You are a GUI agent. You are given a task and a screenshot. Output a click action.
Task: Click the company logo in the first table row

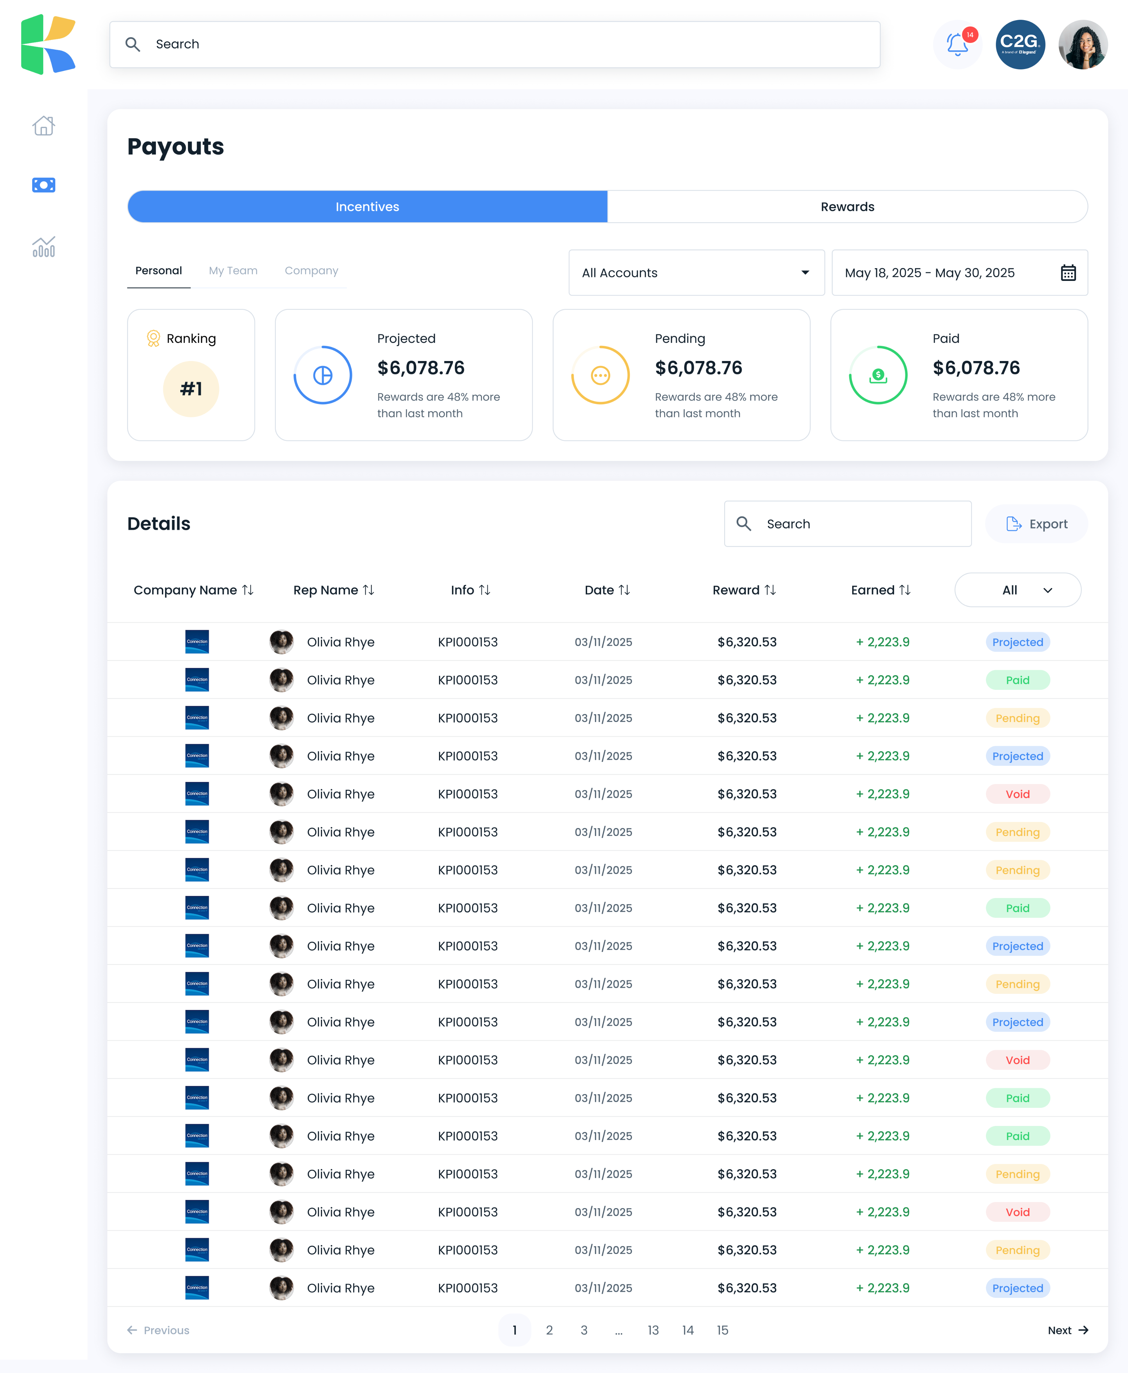point(197,642)
